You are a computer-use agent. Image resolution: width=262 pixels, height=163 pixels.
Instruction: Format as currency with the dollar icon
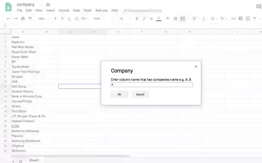coord(55,18)
